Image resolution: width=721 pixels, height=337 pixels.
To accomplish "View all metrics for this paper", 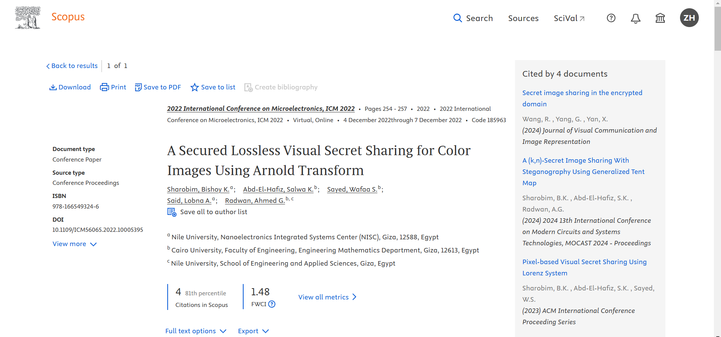I will [327, 297].
